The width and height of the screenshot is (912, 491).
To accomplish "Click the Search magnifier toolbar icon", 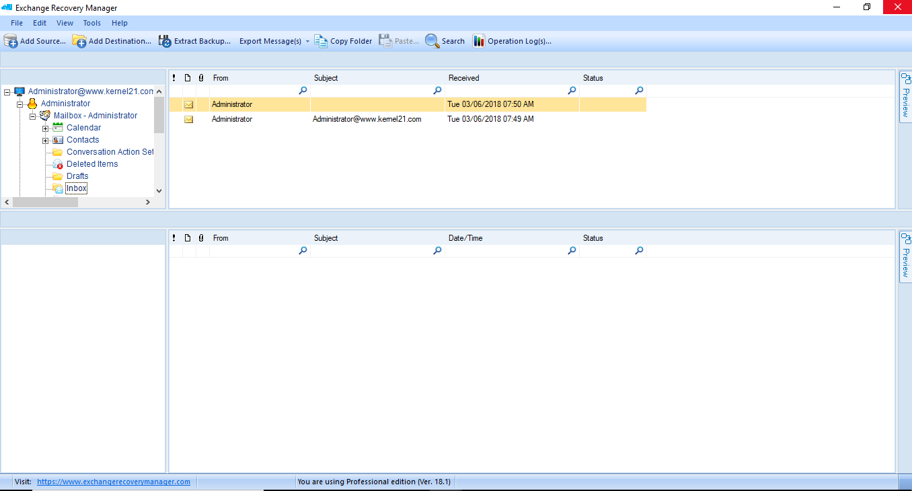I will click(x=432, y=41).
